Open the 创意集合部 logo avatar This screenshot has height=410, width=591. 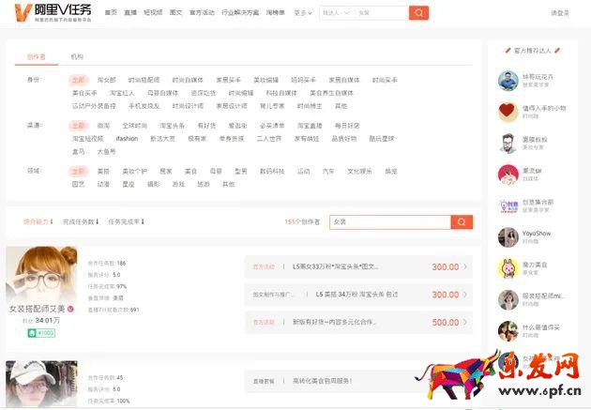[508, 205]
